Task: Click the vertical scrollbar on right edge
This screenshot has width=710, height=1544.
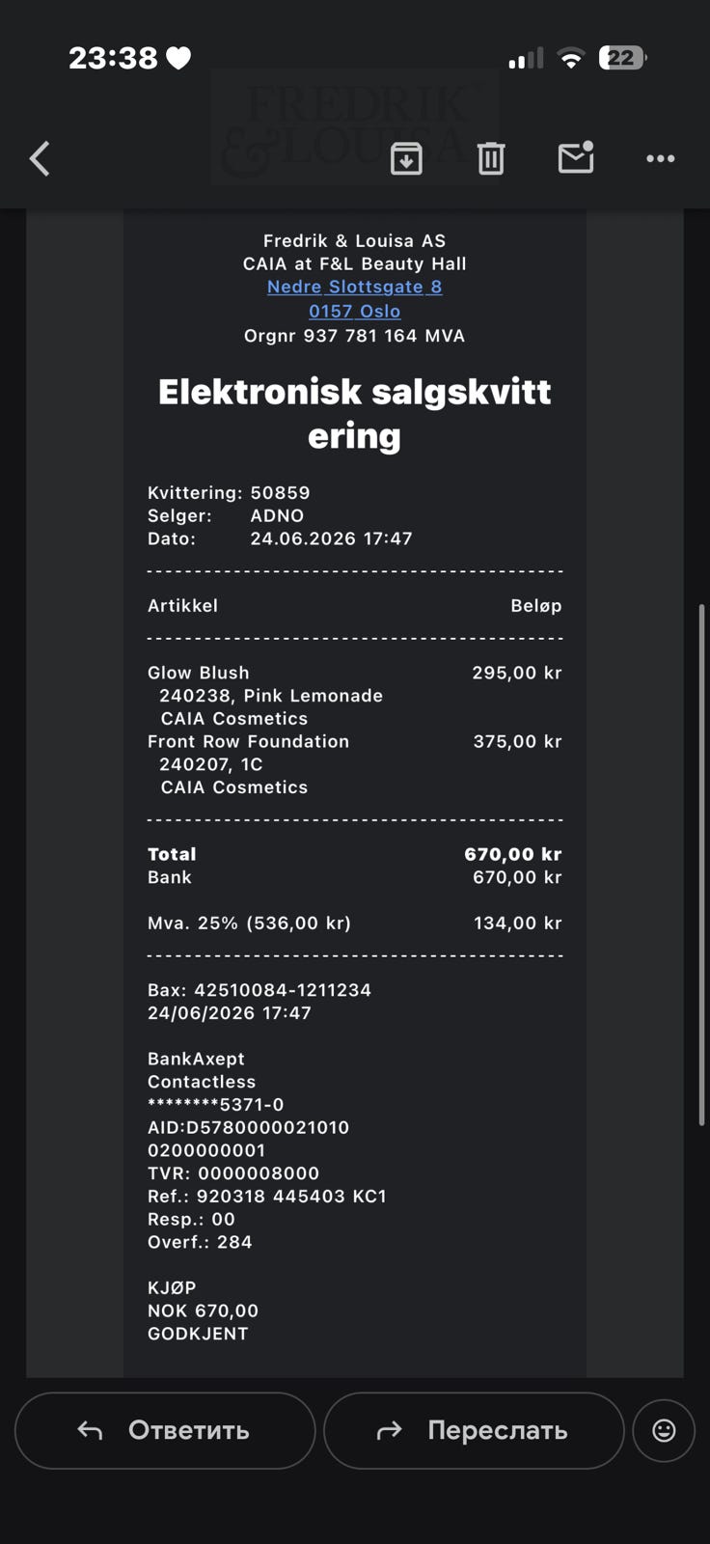Action: [701, 865]
